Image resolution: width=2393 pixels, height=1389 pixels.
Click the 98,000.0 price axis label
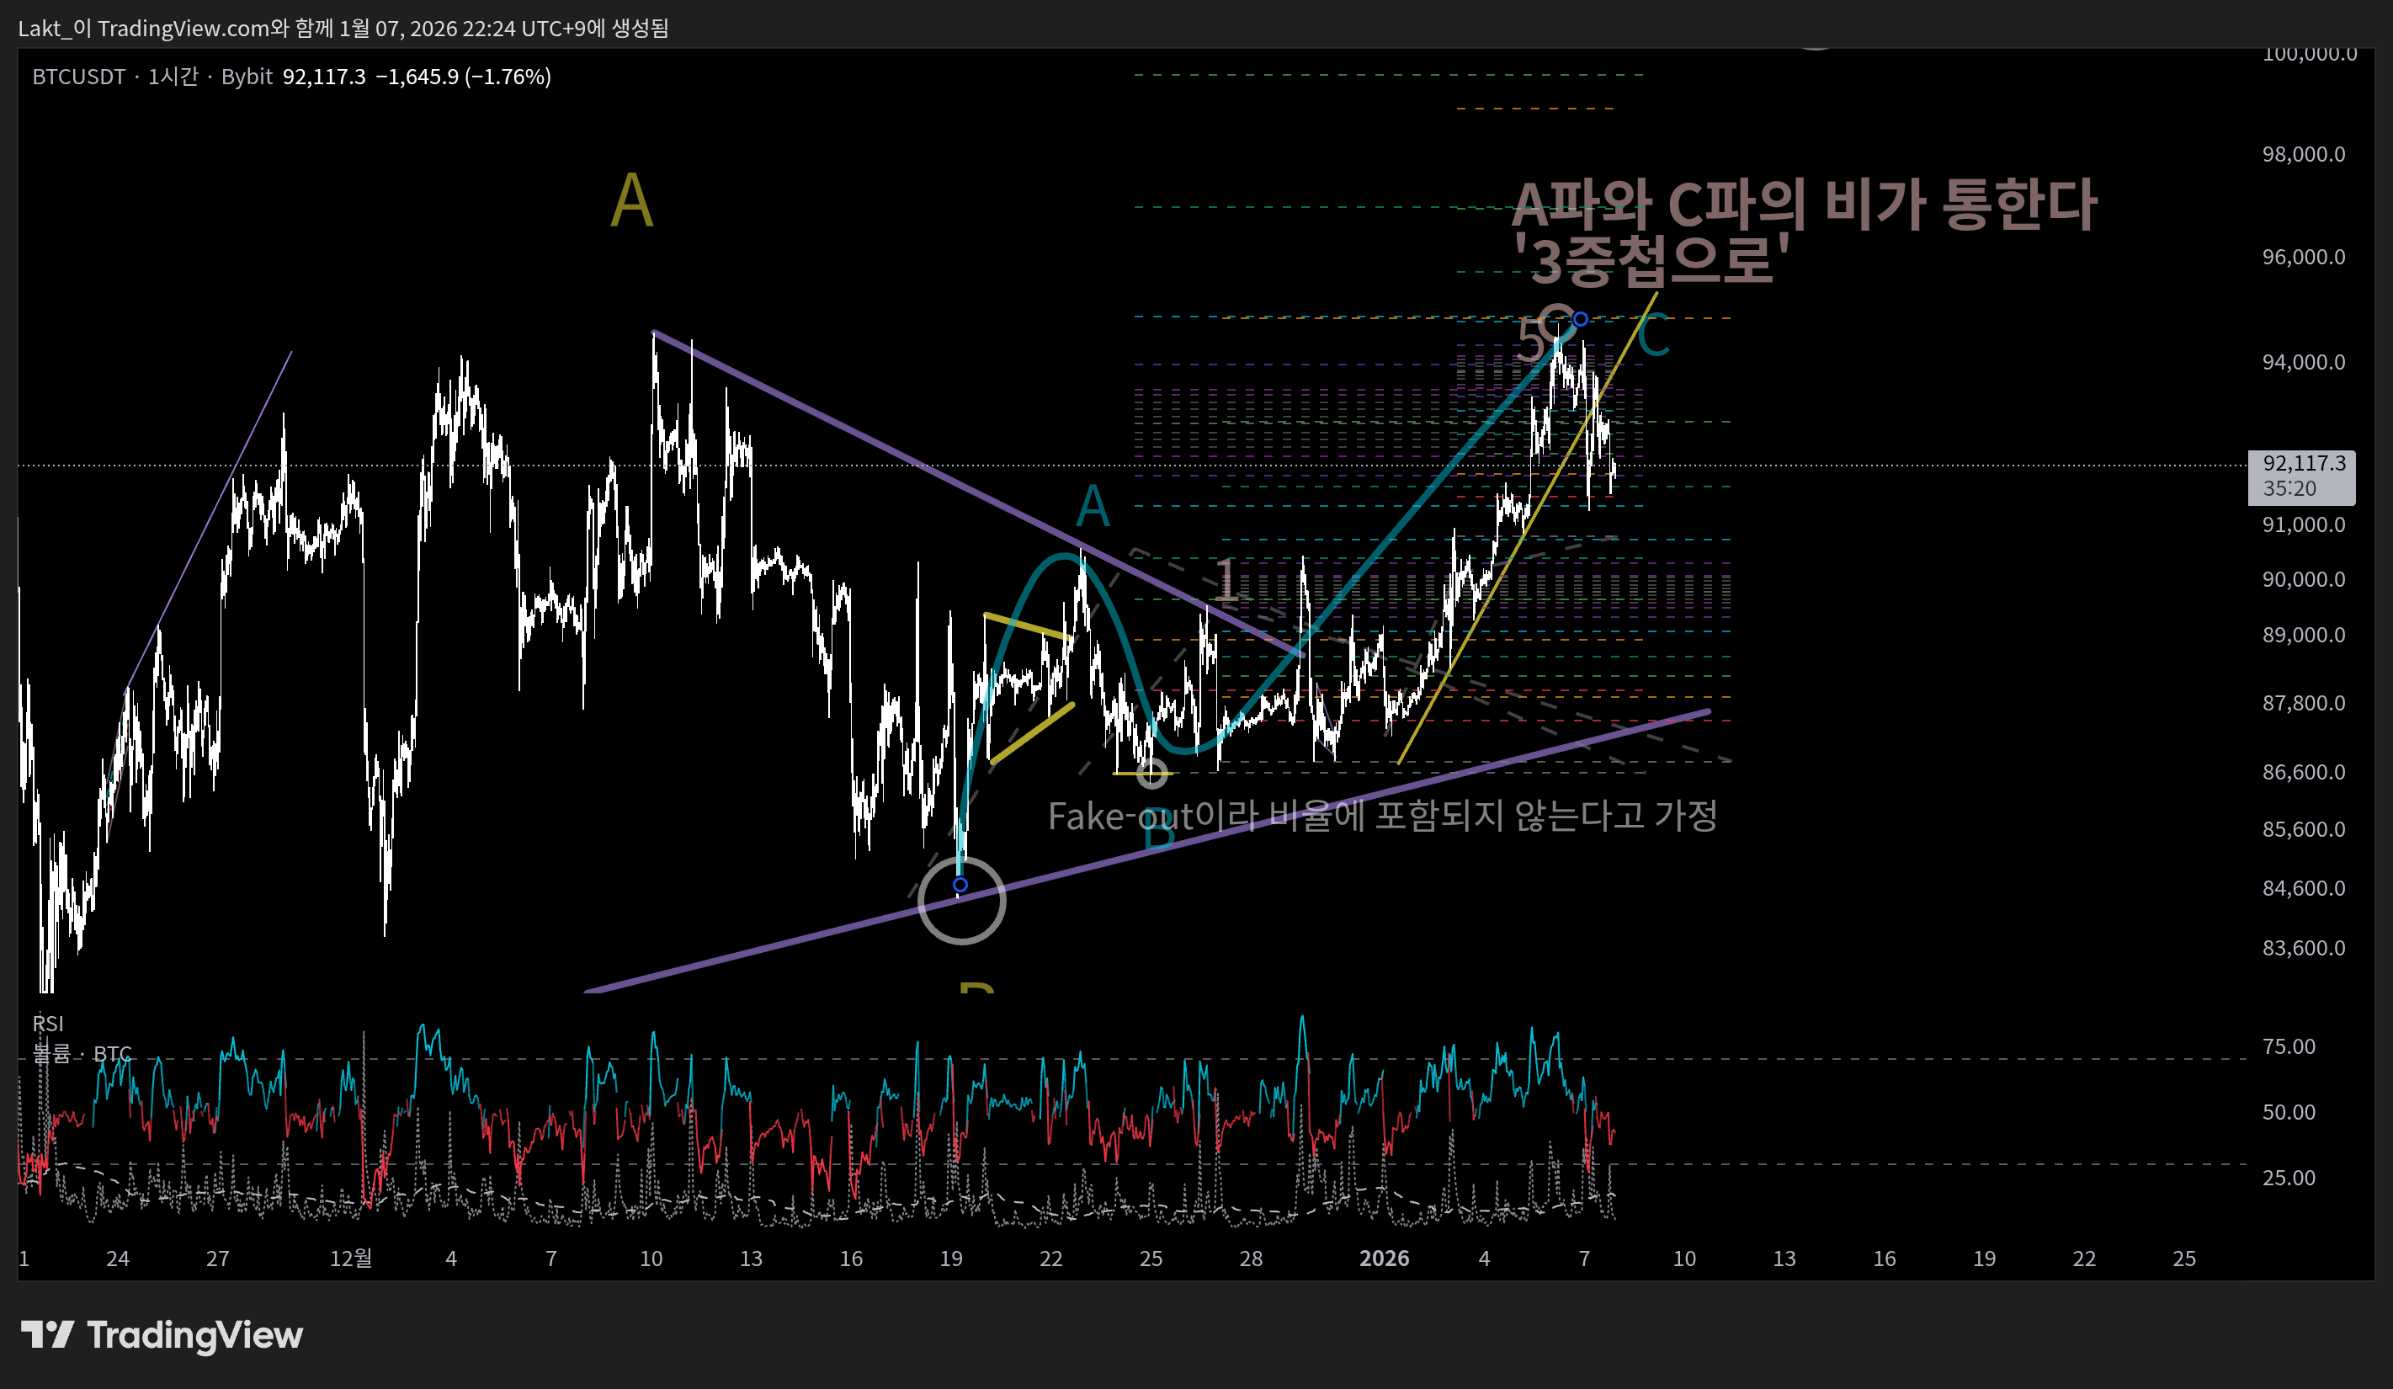point(2303,154)
